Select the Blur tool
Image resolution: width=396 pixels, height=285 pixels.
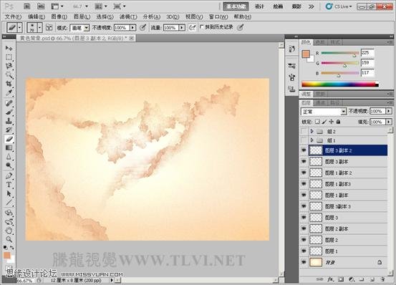[x=9, y=157]
